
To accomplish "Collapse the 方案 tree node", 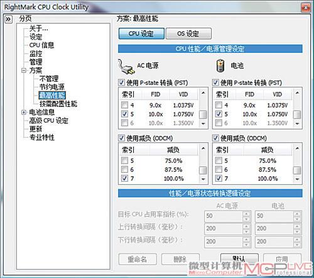I will coord(24,70).
